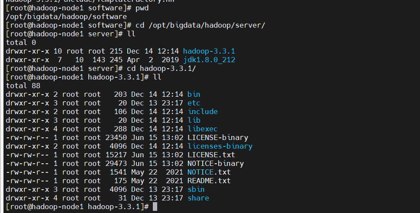
Task: Click the README.txt file name
Action: pyautogui.click(x=209, y=181)
